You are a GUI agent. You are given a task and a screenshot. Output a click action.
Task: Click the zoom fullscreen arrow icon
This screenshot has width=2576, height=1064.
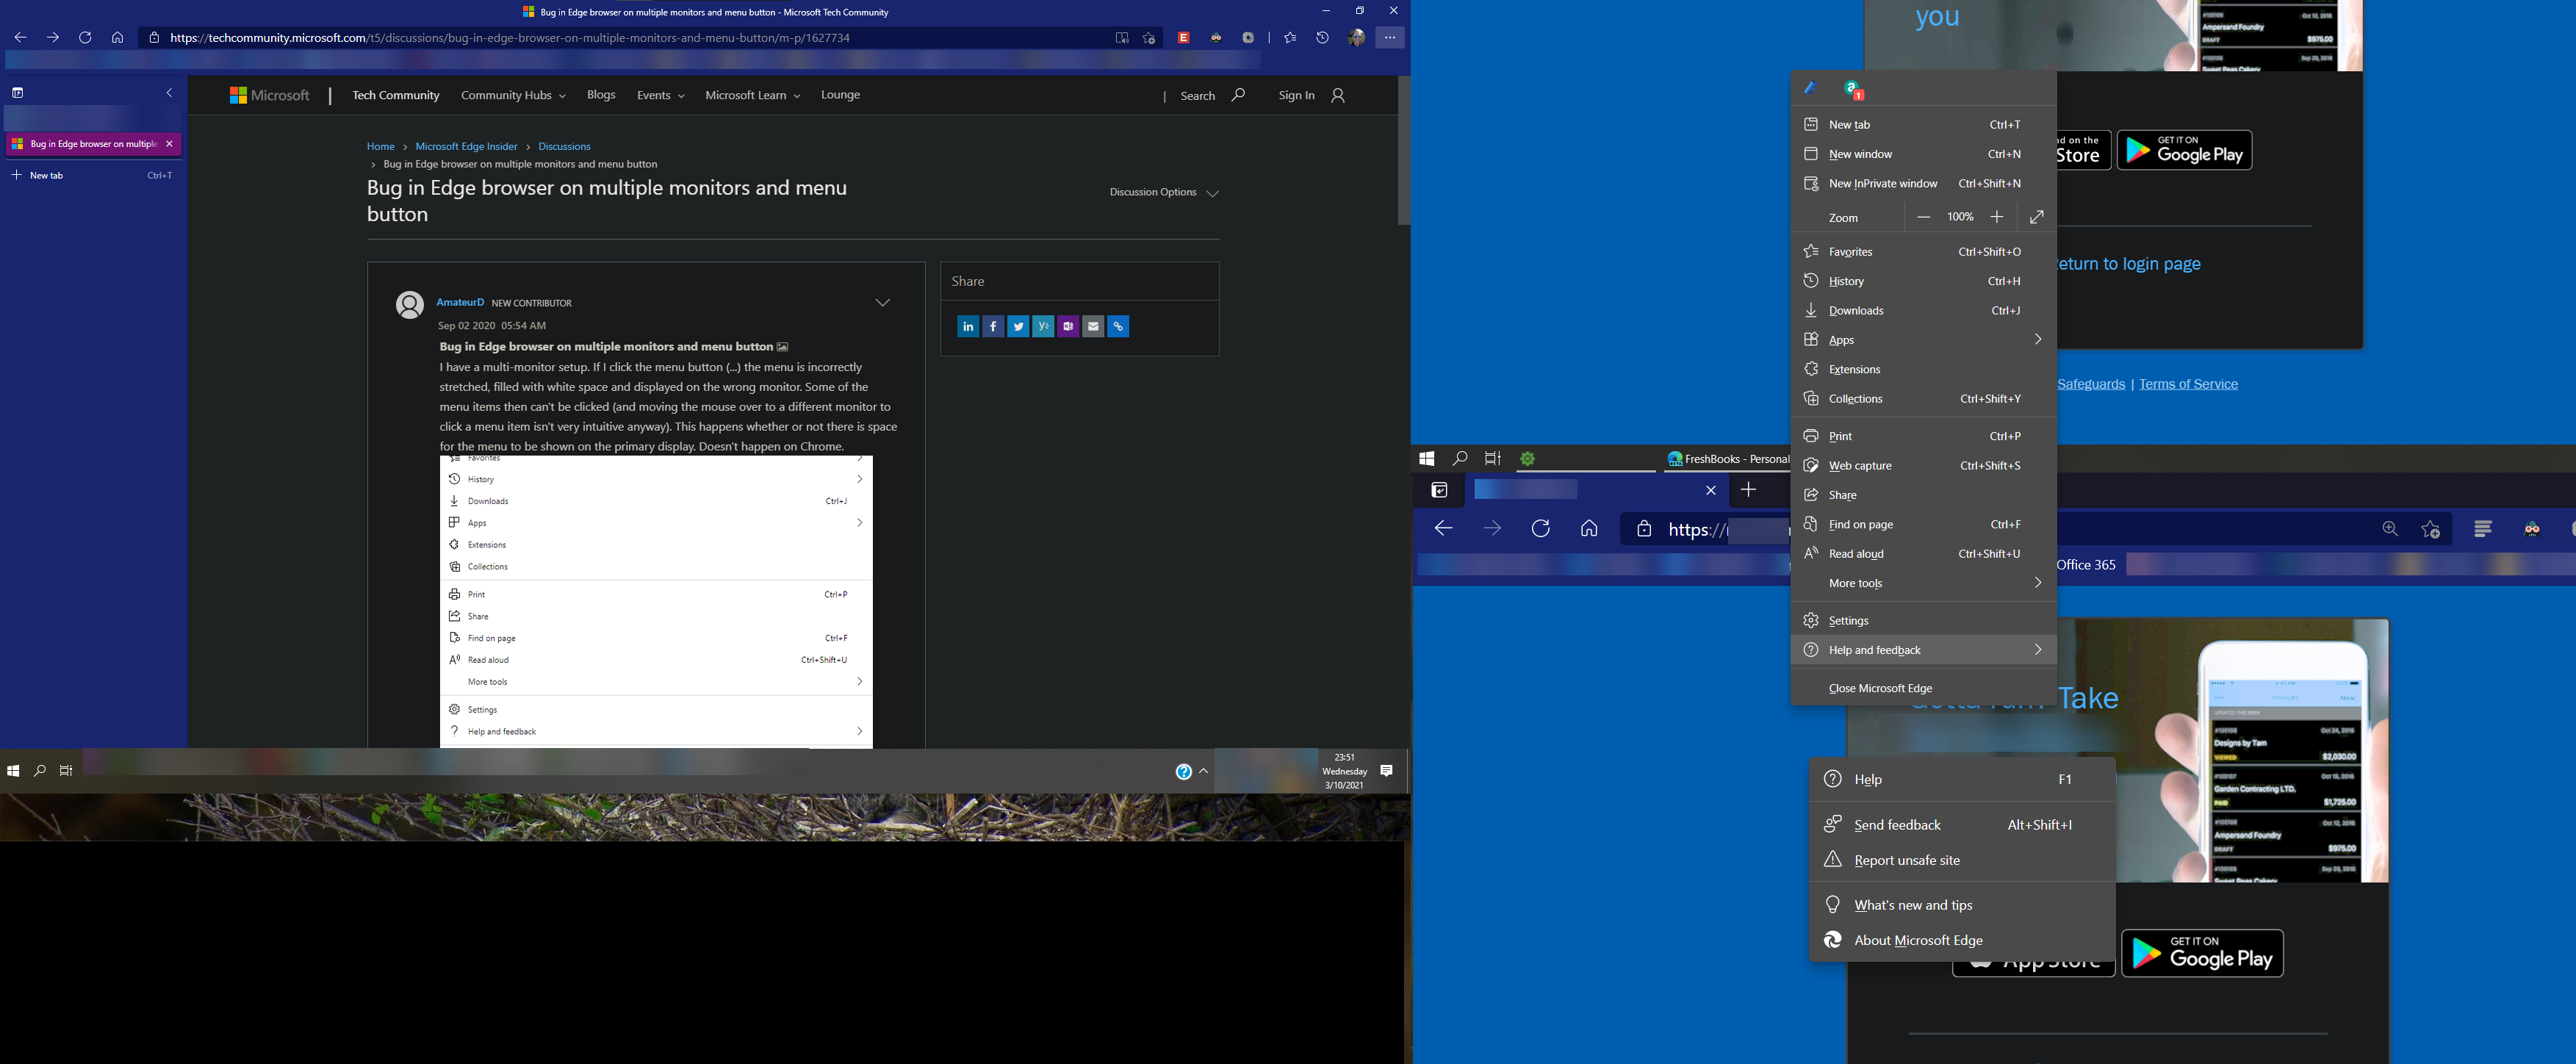point(2037,217)
